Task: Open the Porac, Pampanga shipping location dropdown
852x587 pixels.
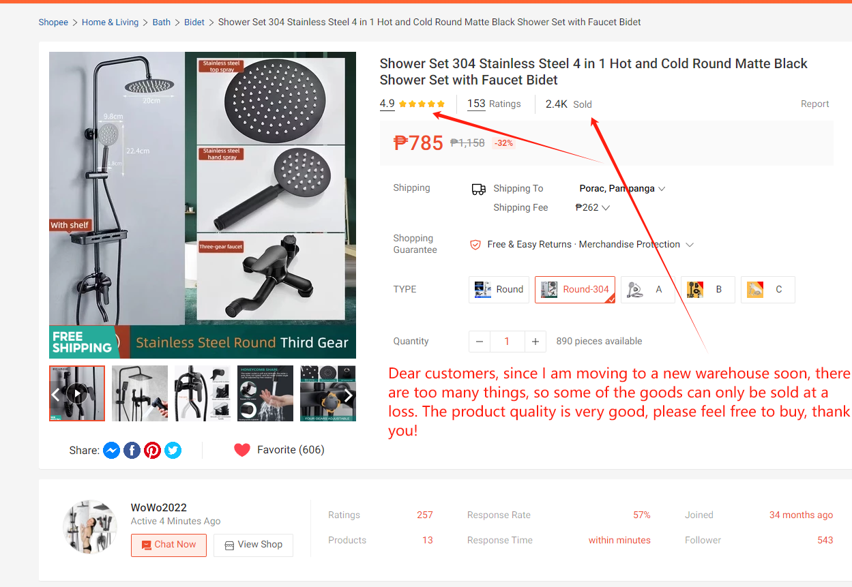Action: pos(622,188)
